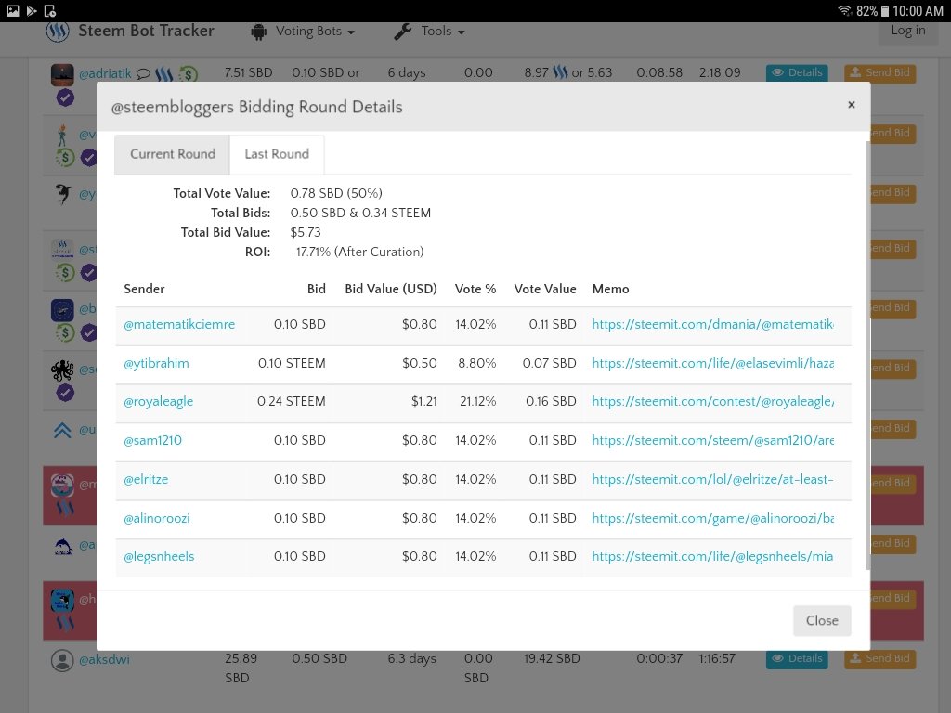Image resolution: width=951 pixels, height=713 pixels.
Task: Click the @adriatik avatar thumbnail
Action: 62,74
